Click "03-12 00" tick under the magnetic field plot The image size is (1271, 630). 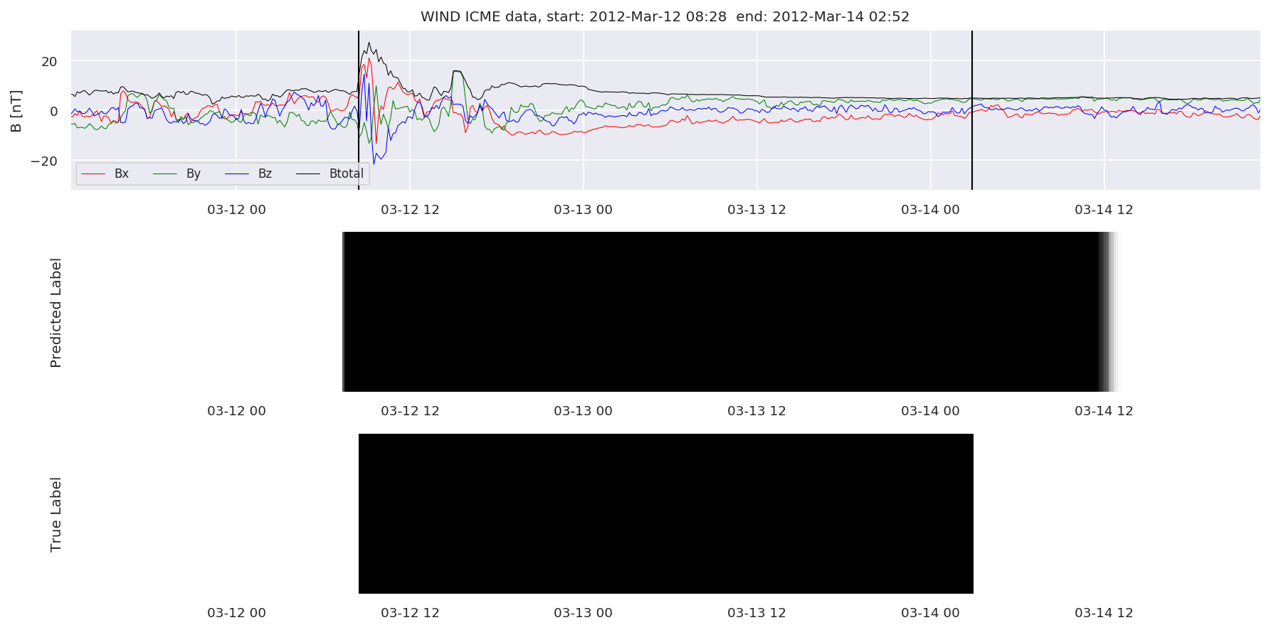[236, 210]
